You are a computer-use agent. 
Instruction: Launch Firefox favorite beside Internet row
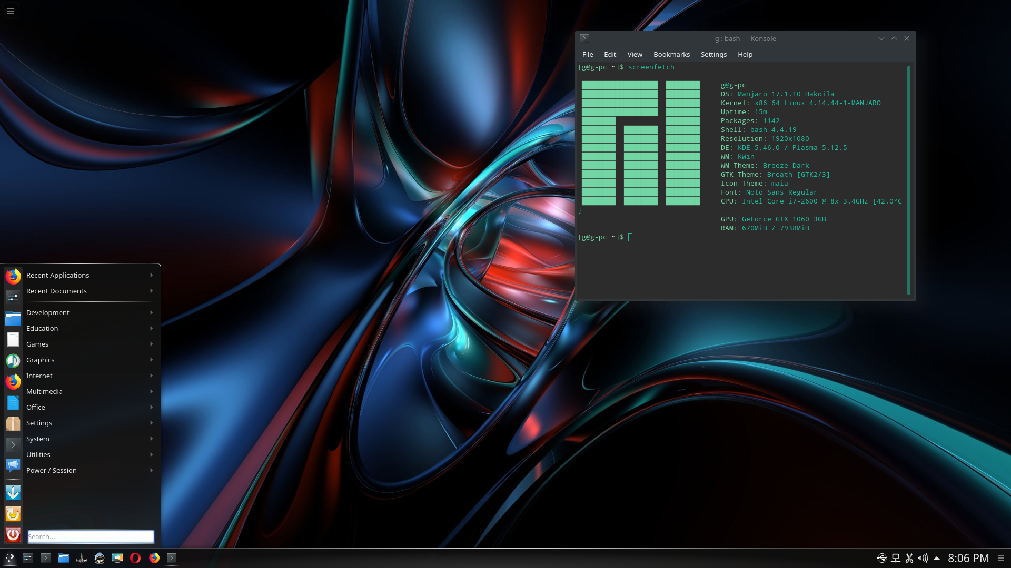[13, 381]
